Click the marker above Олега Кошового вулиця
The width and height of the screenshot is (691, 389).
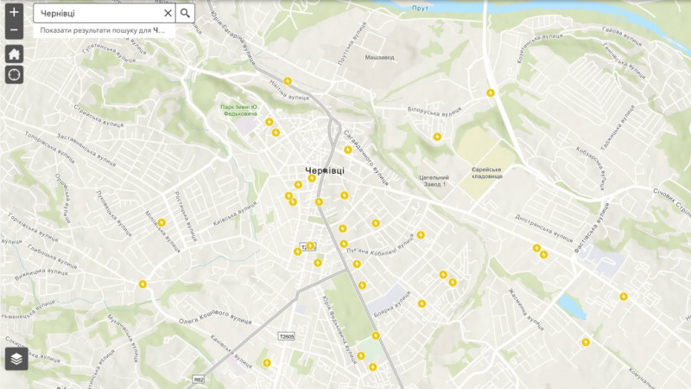[x=143, y=284]
